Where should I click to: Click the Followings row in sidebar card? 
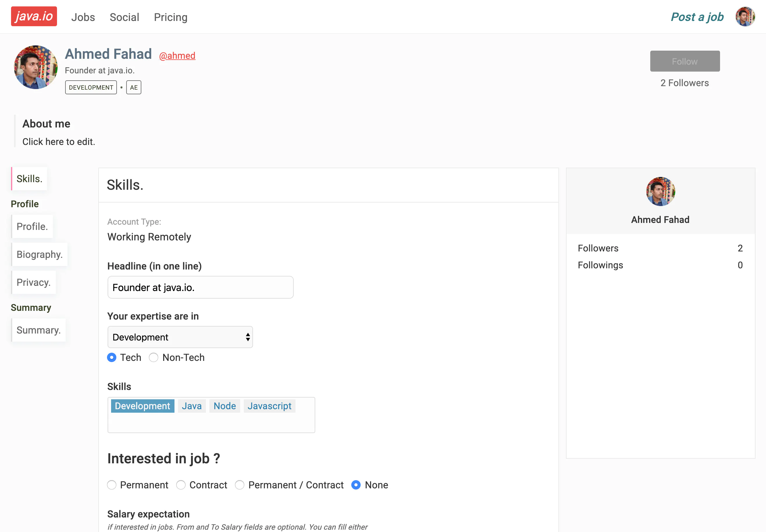660,265
